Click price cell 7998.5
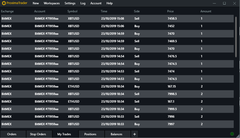This screenshot has width=240, height=138. [x=172, y=94]
